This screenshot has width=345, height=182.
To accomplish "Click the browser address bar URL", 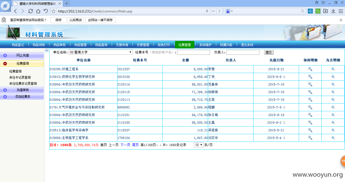I will (x=95, y=11).
